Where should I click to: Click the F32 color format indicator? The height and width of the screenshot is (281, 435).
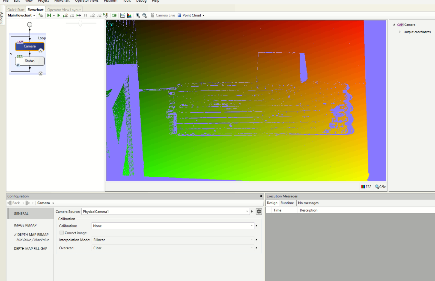click(366, 187)
